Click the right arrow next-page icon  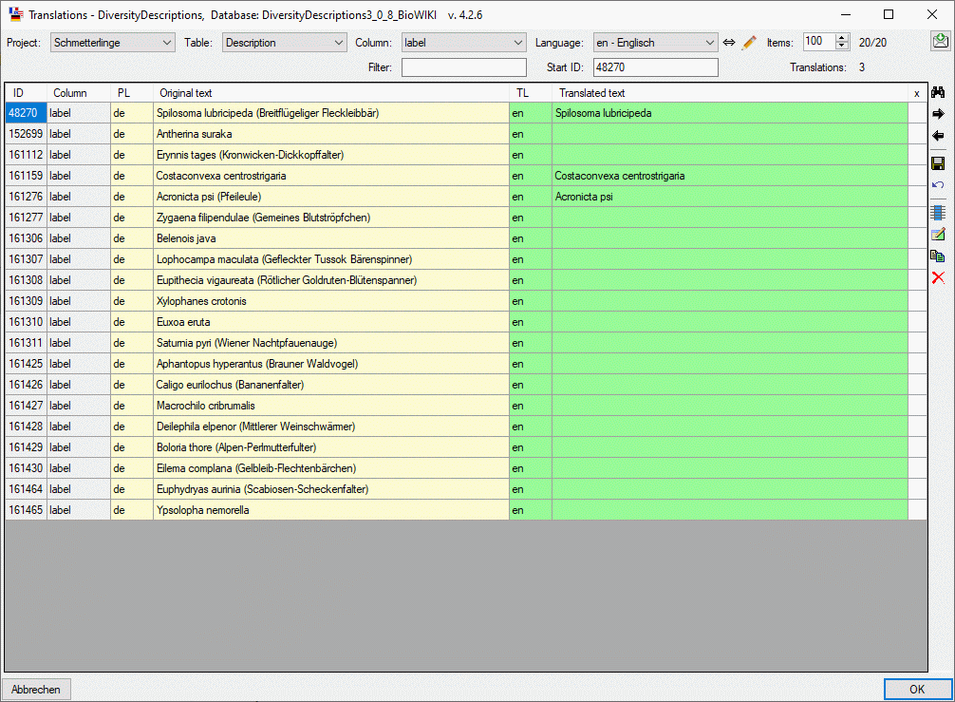[938, 114]
